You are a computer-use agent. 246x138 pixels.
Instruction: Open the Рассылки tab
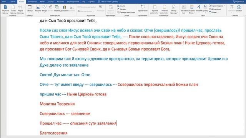(60, 2)
